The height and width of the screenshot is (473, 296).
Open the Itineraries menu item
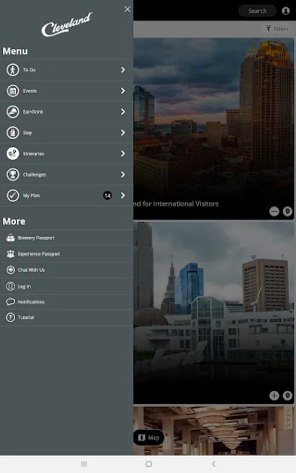(66, 153)
